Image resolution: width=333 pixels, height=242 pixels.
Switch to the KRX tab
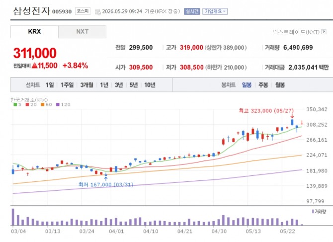[34, 32]
